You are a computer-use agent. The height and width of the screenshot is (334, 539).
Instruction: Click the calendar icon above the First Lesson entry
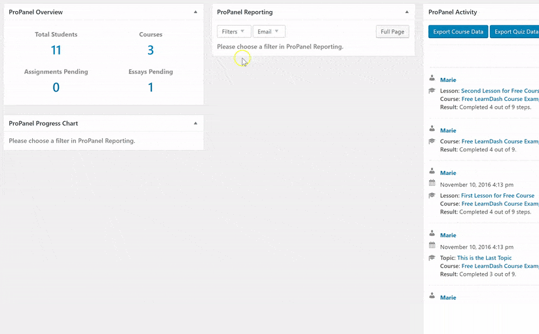coord(432,183)
